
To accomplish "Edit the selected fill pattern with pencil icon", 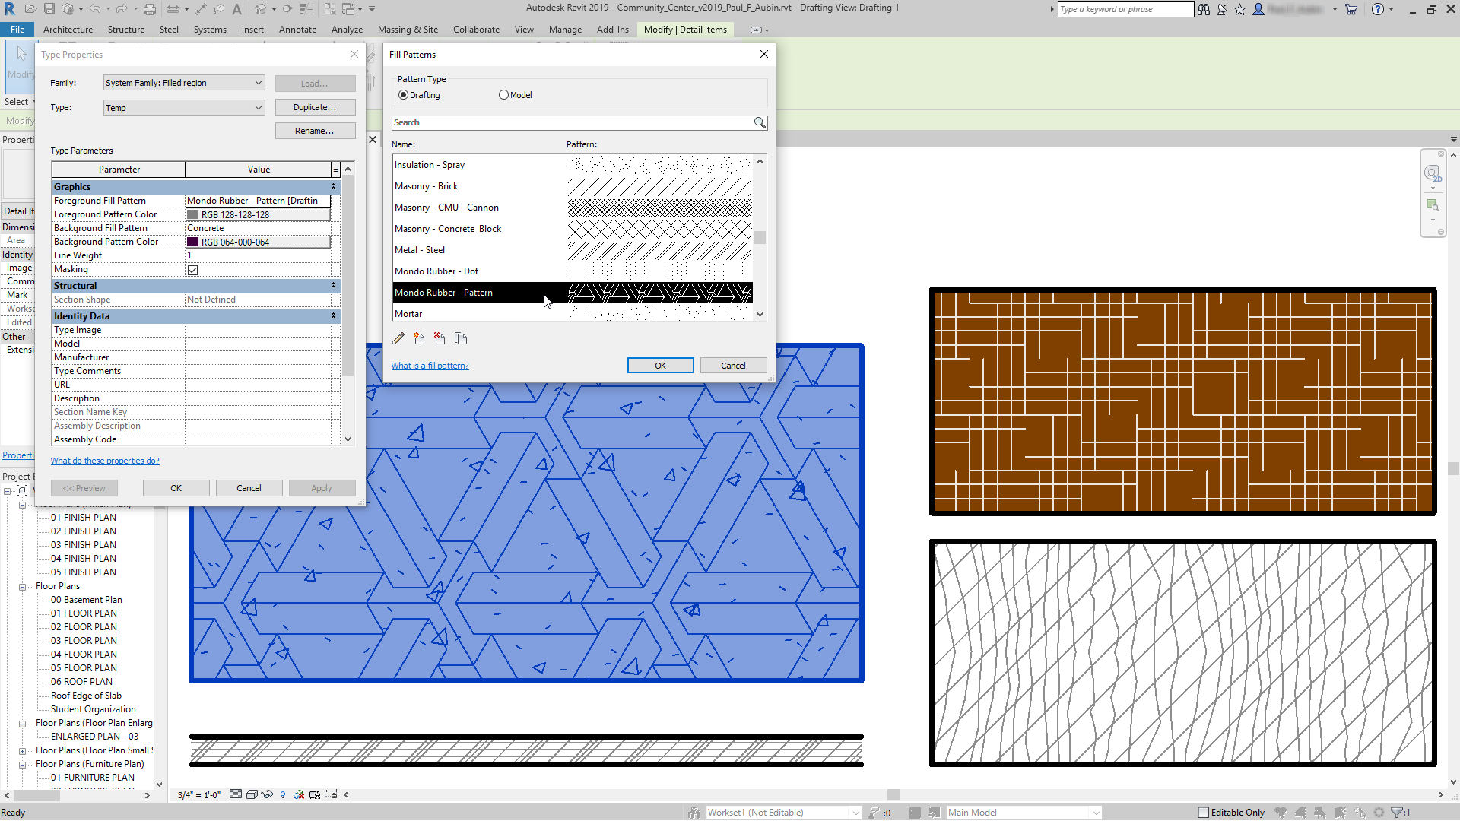I will (x=398, y=338).
